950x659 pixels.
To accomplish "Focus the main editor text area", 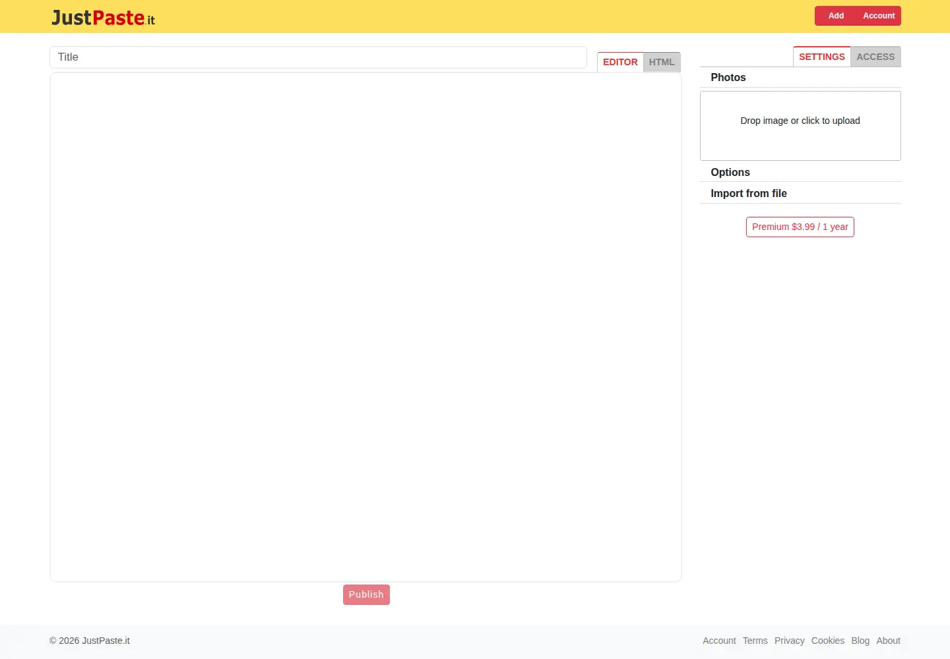I will [365, 327].
